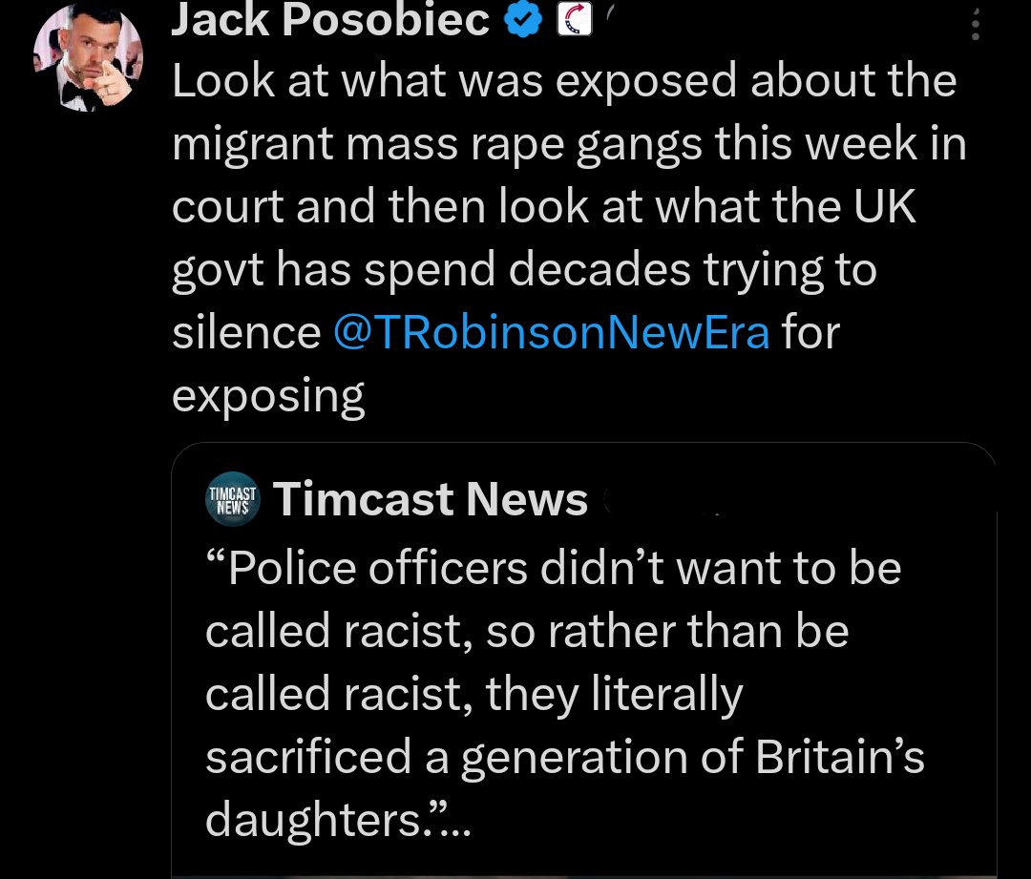This screenshot has height=879, width=1031.
Task: Visit Timcast News profile via its display name
Action: click(x=430, y=498)
